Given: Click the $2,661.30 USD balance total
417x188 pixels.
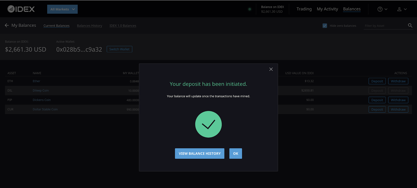Looking at the screenshot, I should 26,49.
